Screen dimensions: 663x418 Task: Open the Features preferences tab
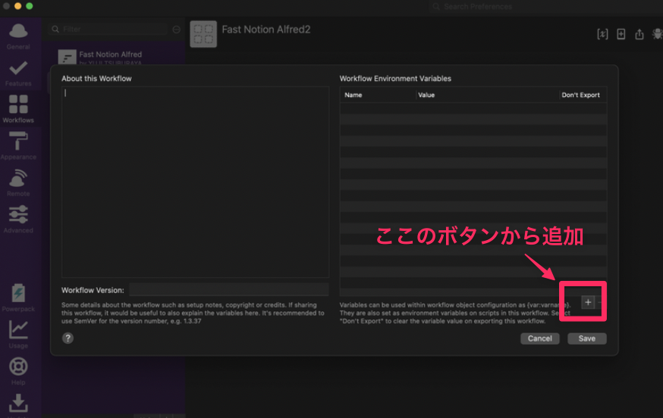coord(18,73)
